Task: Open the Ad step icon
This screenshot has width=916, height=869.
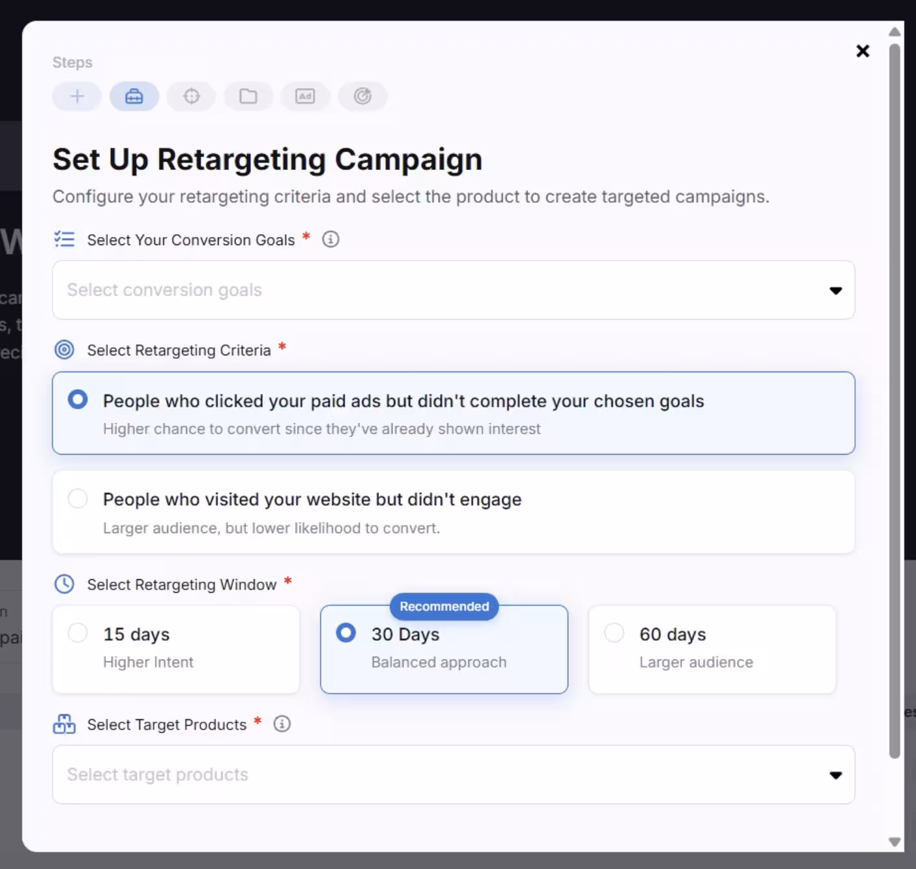Action: [x=305, y=97]
